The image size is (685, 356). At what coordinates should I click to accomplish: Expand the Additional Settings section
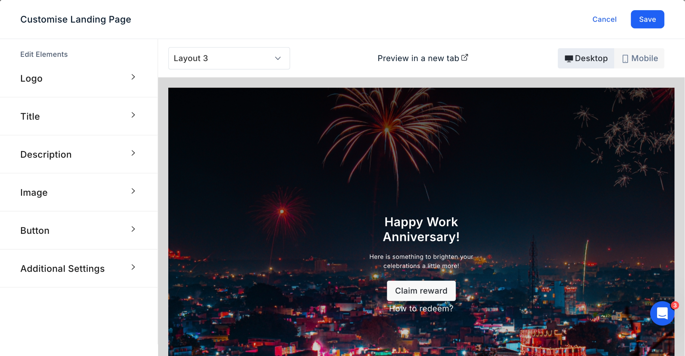point(79,269)
